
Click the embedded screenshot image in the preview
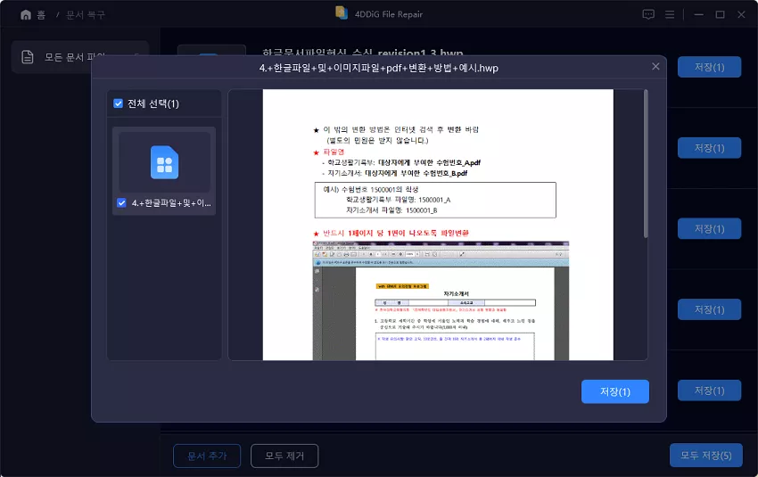441,300
